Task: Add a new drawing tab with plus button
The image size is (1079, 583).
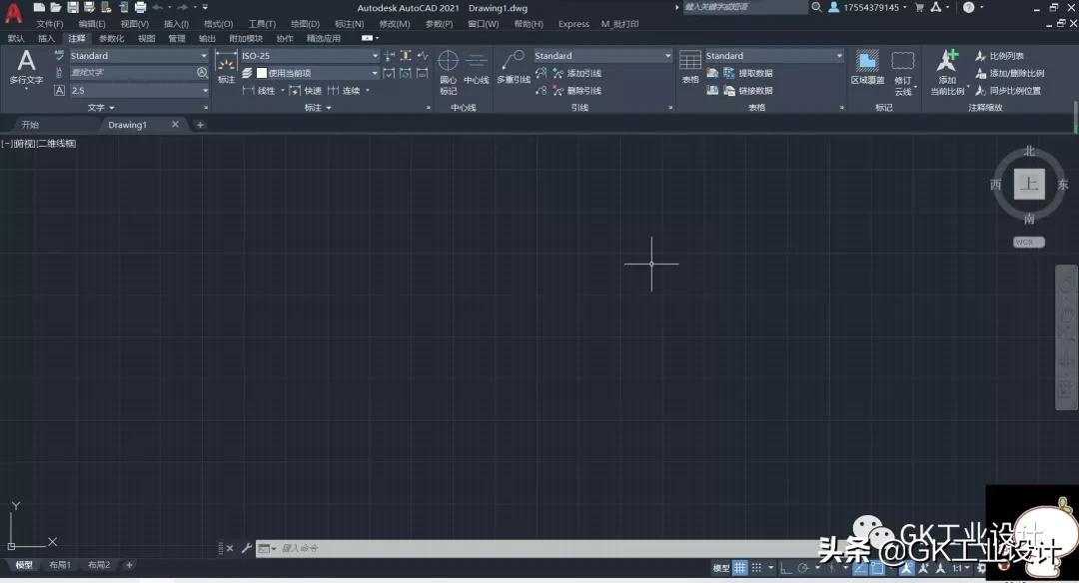Action: (x=200, y=125)
